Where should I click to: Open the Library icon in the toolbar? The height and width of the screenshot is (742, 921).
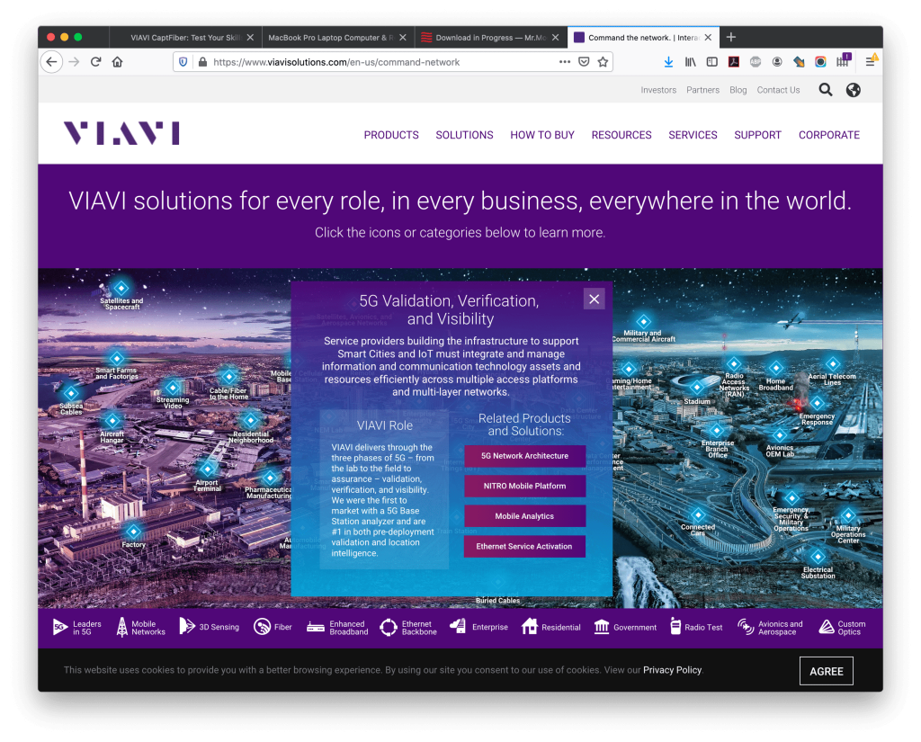(x=690, y=62)
